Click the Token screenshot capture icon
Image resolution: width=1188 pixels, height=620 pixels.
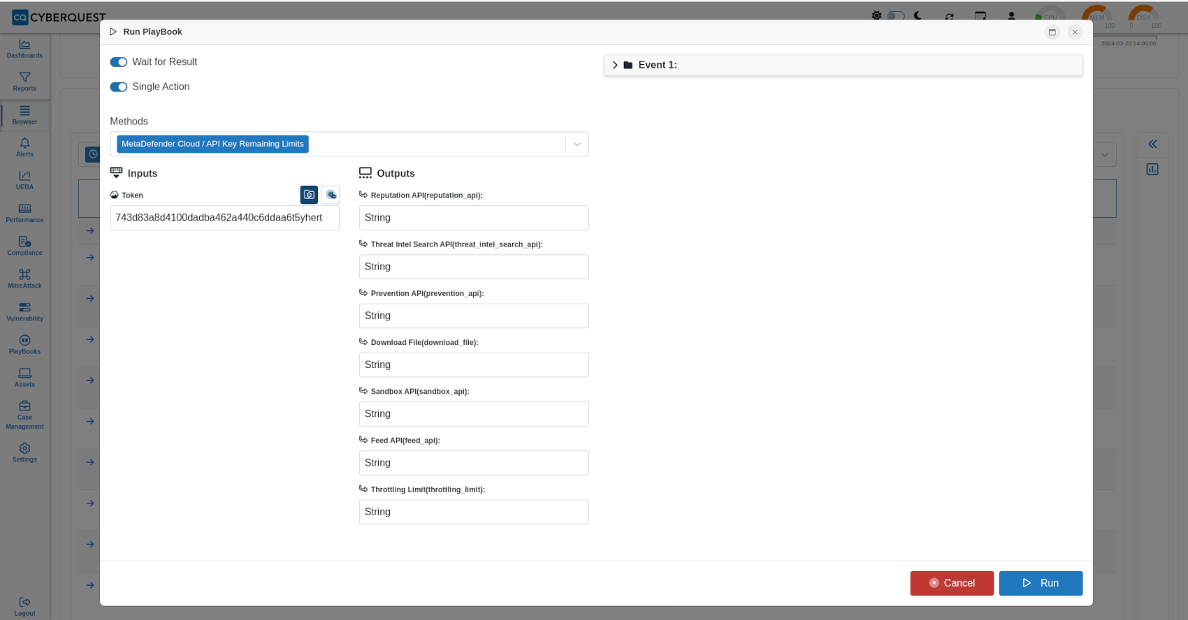309,195
